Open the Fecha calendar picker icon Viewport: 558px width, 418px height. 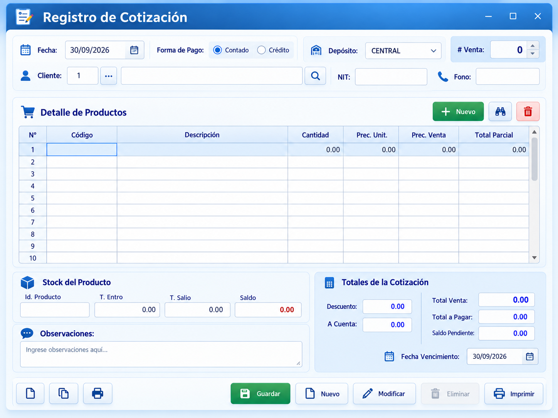(134, 50)
